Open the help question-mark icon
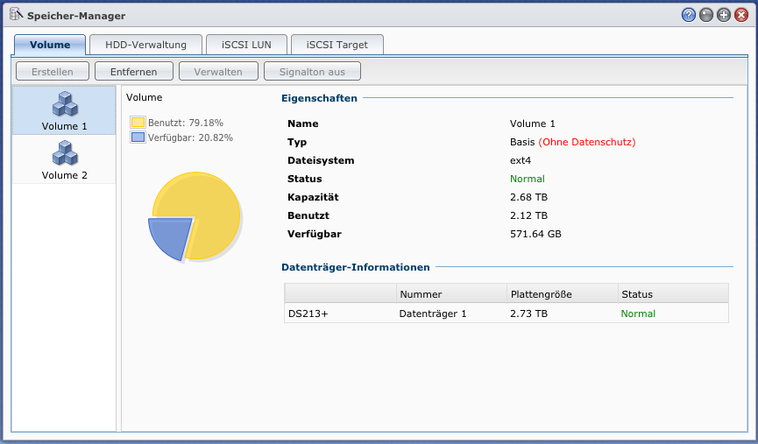758x444 pixels. click(689, 15)
